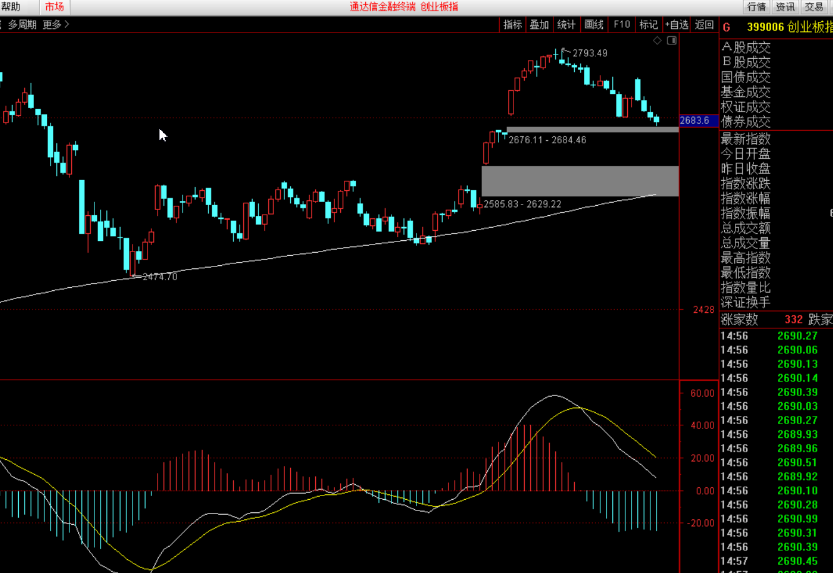
Task: Expand the 更多 period options
Action: [x=56, y=24]
